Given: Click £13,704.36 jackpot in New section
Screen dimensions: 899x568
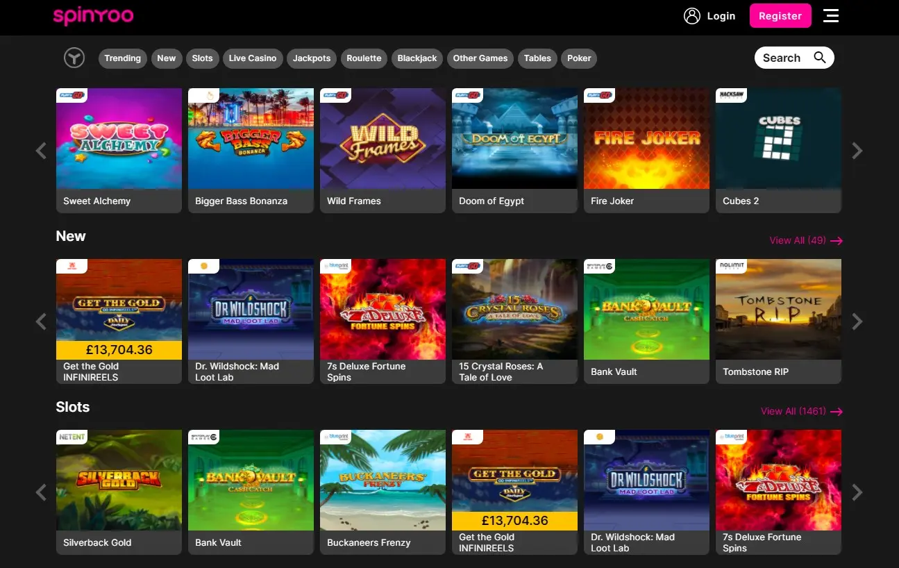Looking at the screenshot, I should 119,350.
